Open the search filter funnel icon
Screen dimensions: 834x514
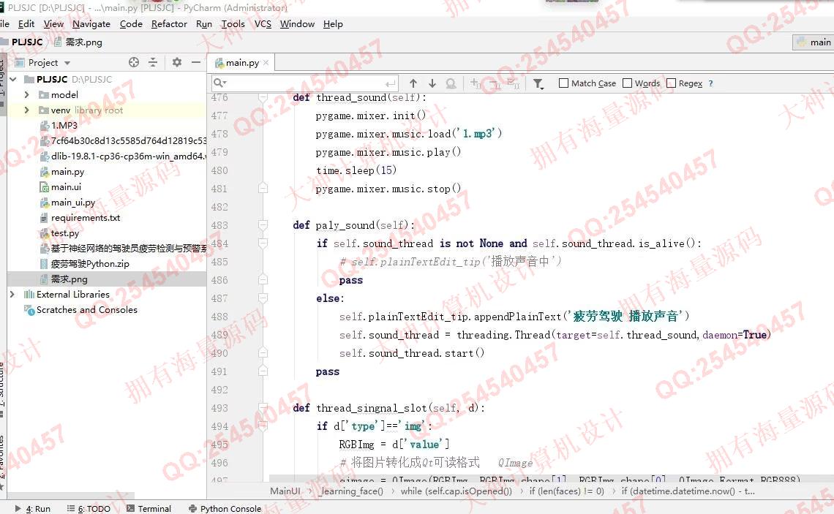click(x=538, y=83)
